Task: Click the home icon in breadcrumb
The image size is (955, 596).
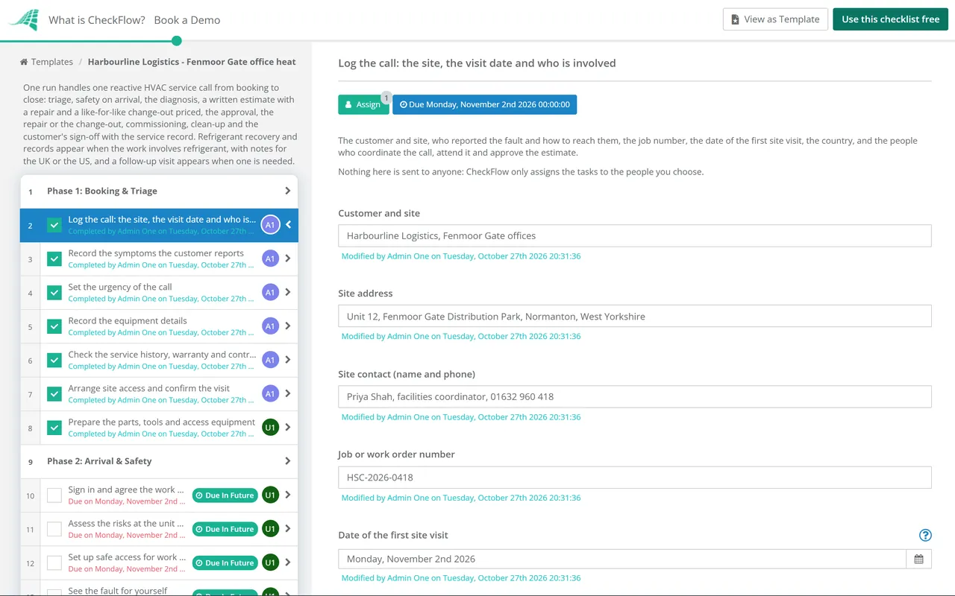Action: tap(24, 62)
